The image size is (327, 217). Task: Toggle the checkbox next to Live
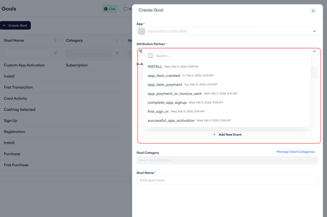(125, 9)
